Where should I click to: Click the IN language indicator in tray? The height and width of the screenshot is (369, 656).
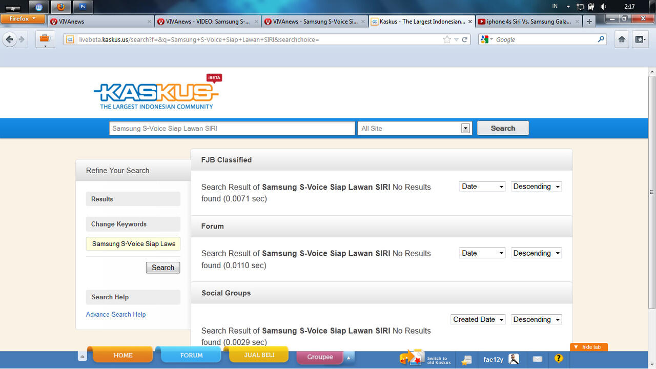pos(555,7)
